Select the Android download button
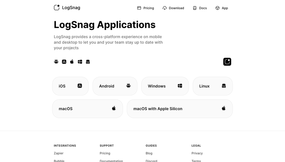 (115, 86)
